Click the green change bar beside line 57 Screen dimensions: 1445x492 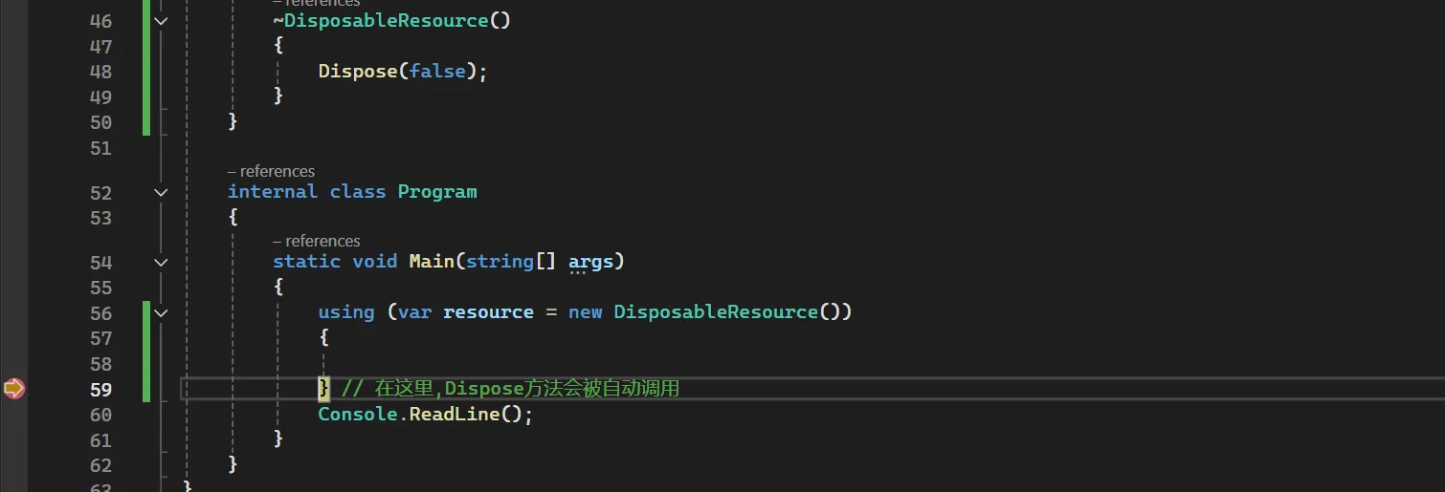pos(146,338)
